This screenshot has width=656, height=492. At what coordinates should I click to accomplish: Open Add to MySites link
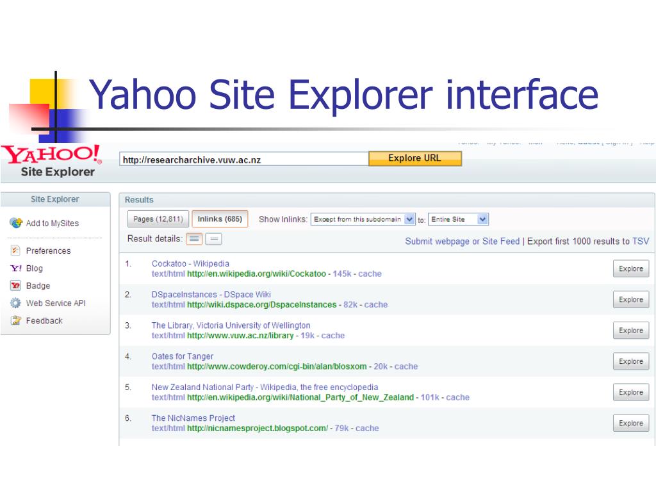[x=53, y=224]
